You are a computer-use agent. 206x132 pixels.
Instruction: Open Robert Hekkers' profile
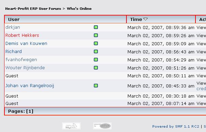point(22,35)
